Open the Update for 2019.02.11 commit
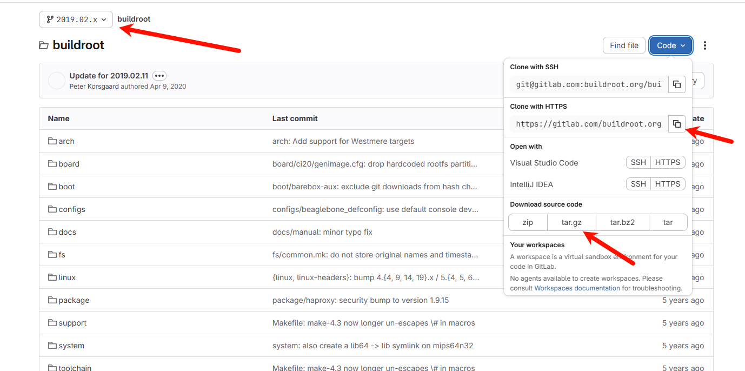Screen dimensions: 745x371 [109, 76]
